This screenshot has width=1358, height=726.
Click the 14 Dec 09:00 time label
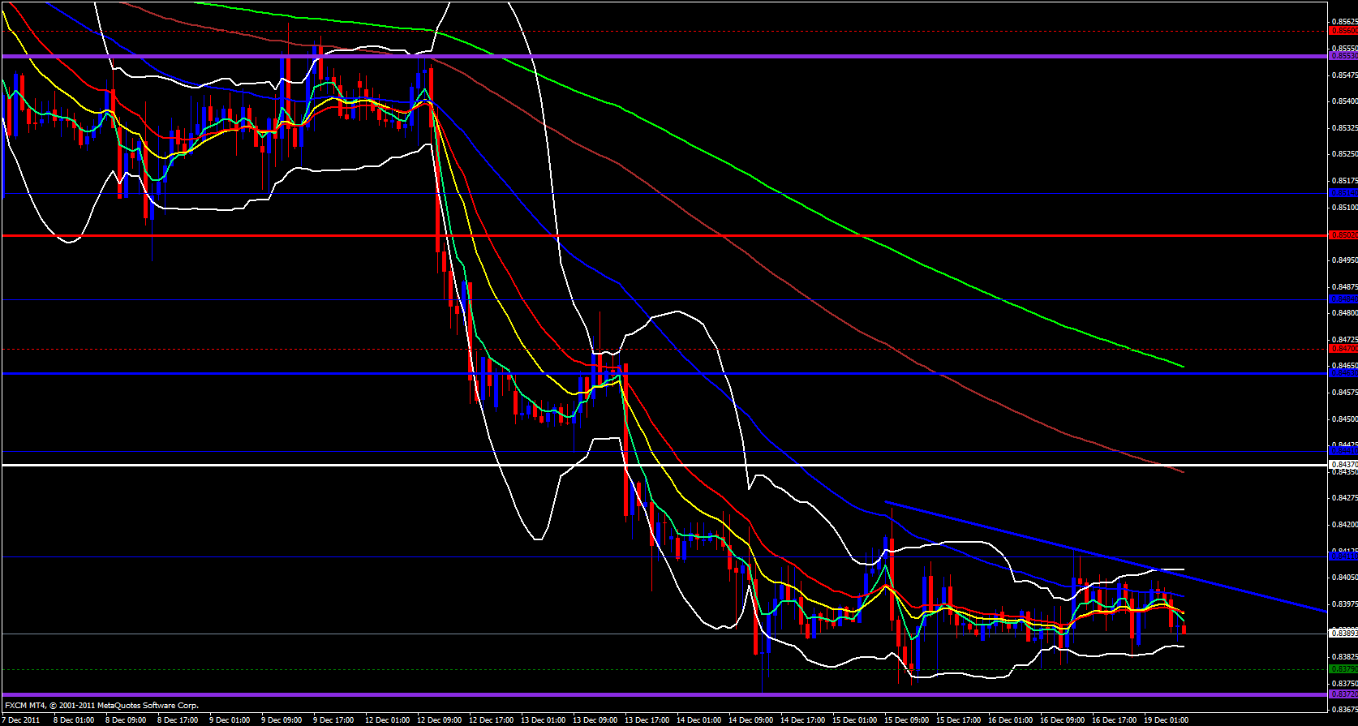(750, 720)
